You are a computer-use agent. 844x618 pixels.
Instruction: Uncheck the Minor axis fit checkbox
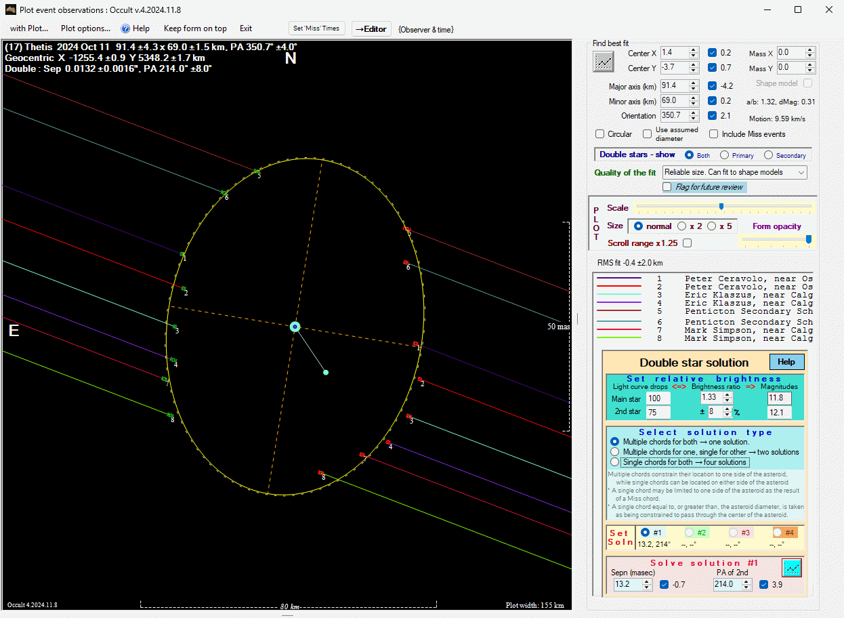(x=712, y=101)
